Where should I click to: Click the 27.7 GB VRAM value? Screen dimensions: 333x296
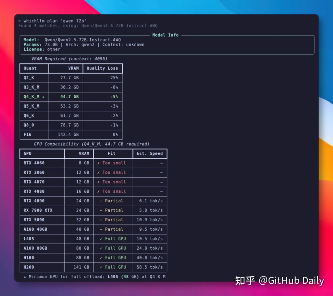point(69,78)
